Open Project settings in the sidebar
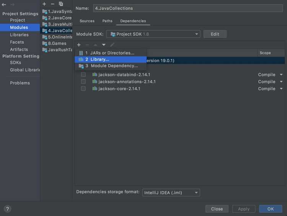The width and height of the screenshot is (287, 216). [18, 20]
